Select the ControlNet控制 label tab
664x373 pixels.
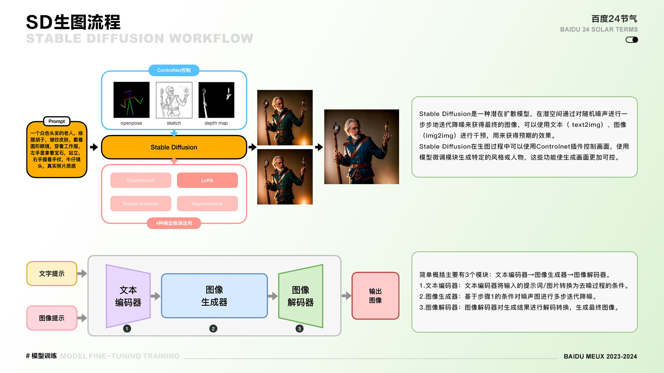click(174, 70)
